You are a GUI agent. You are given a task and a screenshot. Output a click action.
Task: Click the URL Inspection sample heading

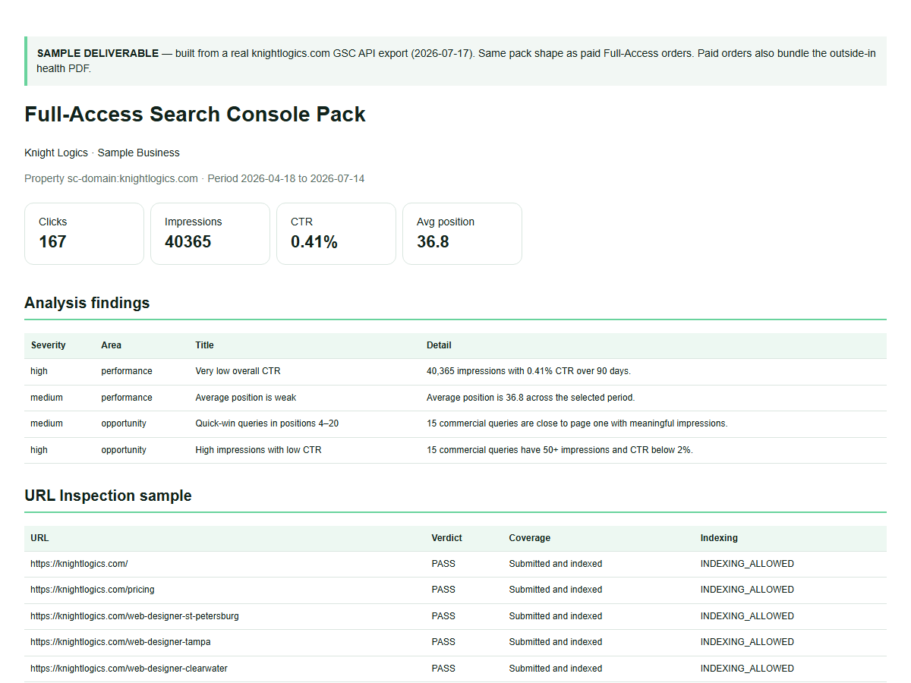(108, 496)
